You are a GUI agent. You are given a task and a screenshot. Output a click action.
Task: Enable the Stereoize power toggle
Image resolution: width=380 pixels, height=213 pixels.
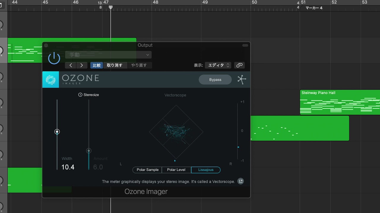80,95
